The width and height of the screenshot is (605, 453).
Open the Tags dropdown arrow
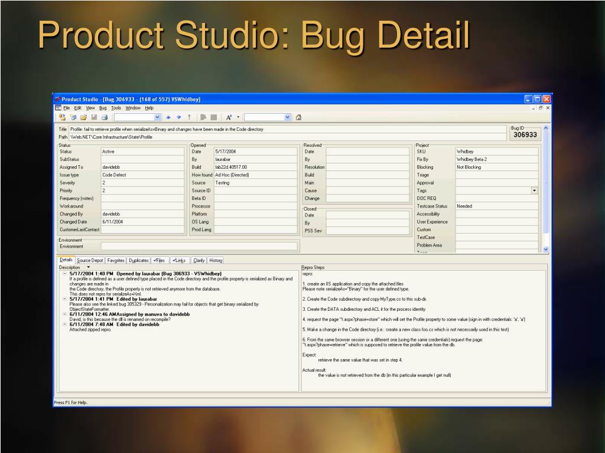(534, 191)
